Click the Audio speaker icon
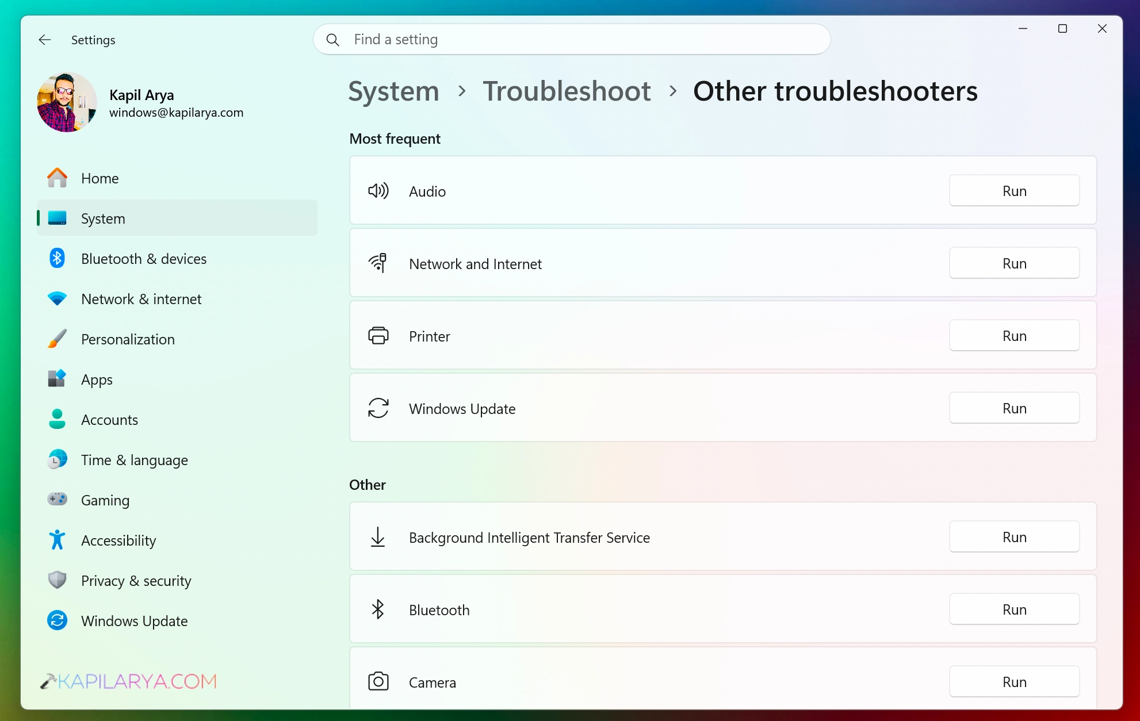This screenshot has width=1140, height=721. [378, 191]
